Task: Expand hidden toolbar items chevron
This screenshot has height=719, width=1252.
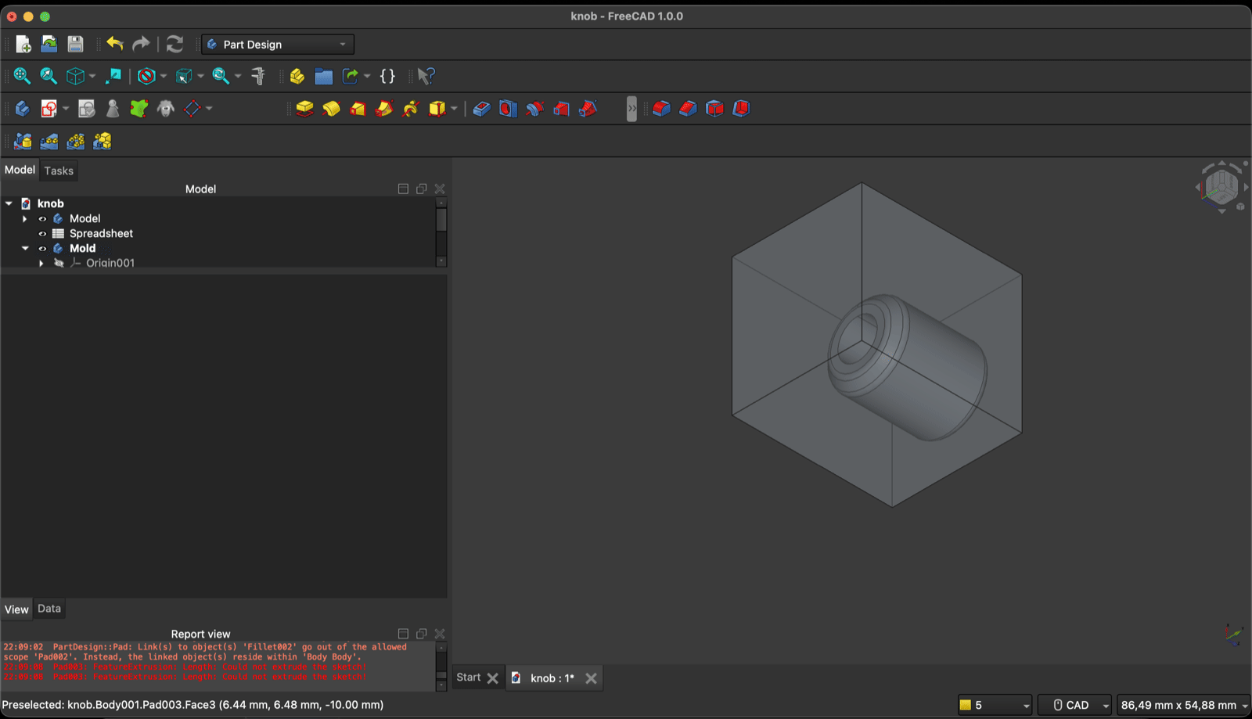Action: [x=631, y=109]
